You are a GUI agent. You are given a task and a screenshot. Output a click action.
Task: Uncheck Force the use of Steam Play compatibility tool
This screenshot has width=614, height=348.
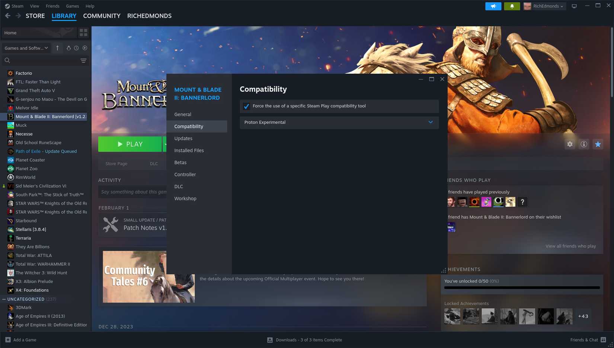[x=246, y=106]
